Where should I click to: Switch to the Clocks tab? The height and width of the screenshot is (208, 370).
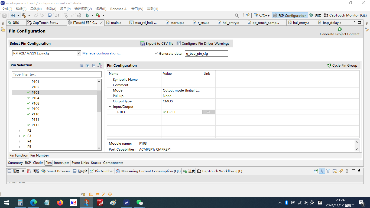[x=38, y=163]
